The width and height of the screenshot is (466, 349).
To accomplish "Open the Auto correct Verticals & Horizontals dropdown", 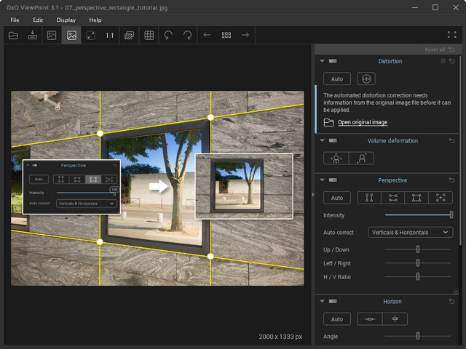I will pyautogui.click(x=410, y=233).
